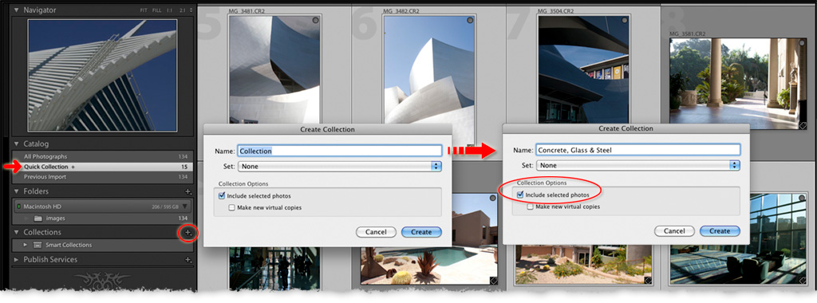Toggle Quick Collection marker on MG_3481.CR2
Image resolution: width=817 pixels, height=303 pixels.
point(316,20)
